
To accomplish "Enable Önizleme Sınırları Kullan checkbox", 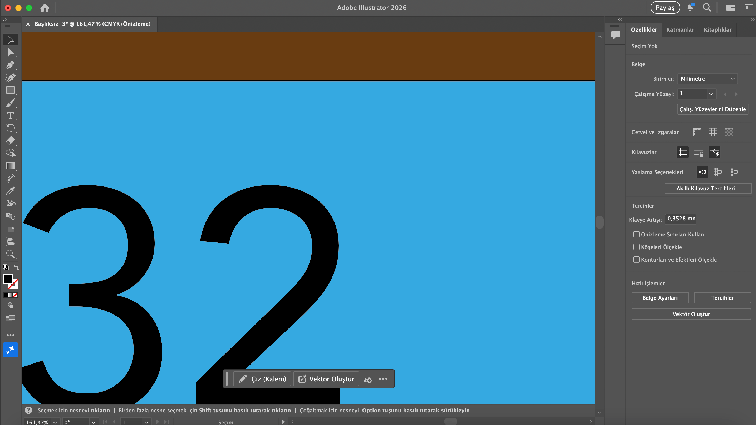I will (x=636, y=235).
